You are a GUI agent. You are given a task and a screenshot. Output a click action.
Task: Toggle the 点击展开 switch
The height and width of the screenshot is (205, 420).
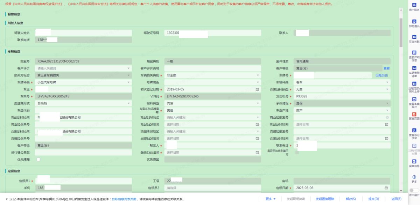(x=414, y=190)
